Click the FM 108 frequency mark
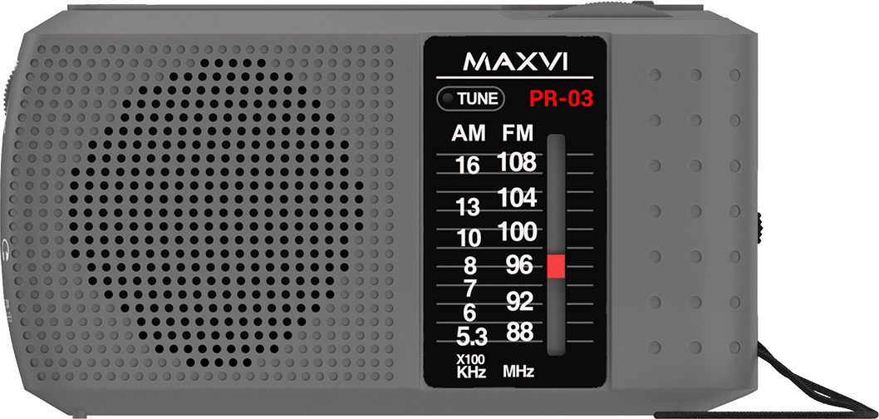 pos(517,163)
